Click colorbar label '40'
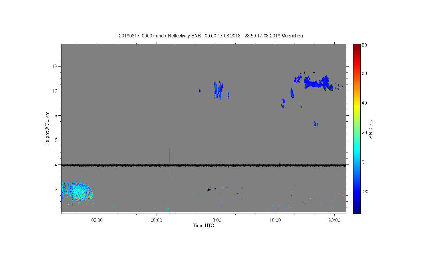Image resolution: width=429 pixels, height=257 pixels. 364,103
